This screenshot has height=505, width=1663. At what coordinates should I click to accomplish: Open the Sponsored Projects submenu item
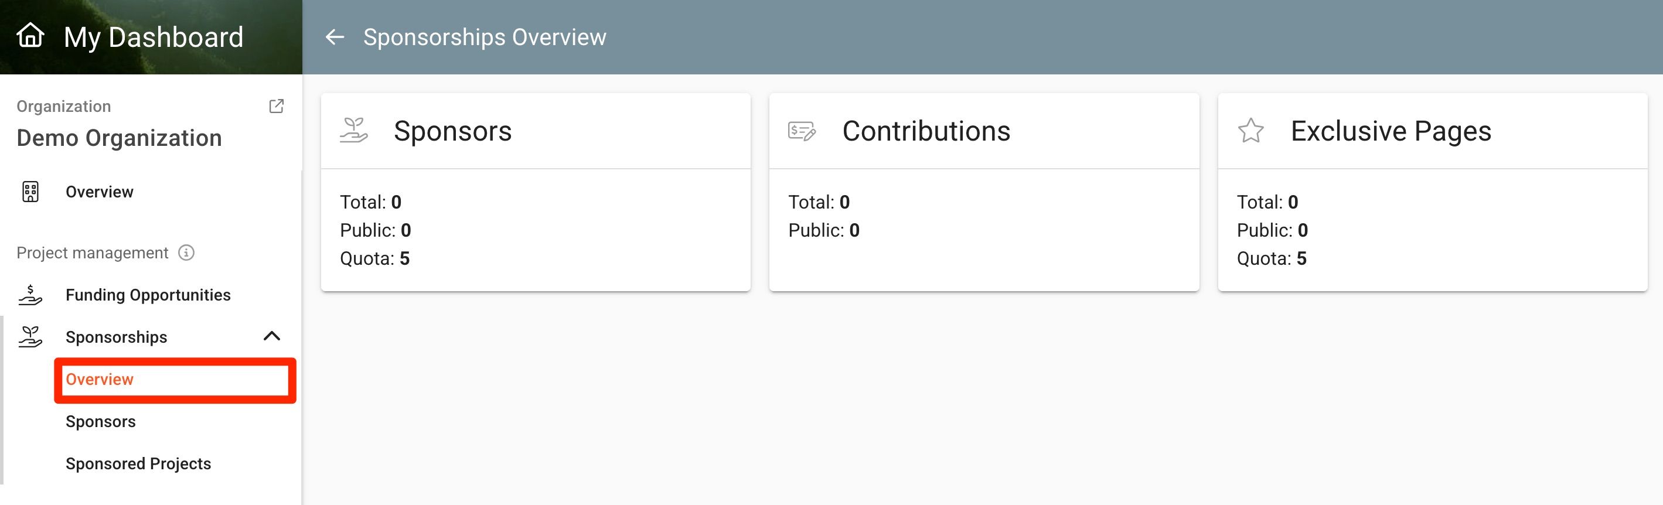[138, 463]
